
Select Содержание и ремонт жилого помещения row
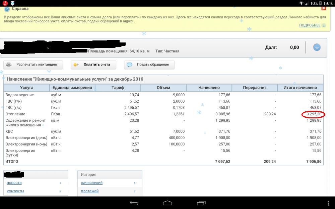tap(163, 123)
